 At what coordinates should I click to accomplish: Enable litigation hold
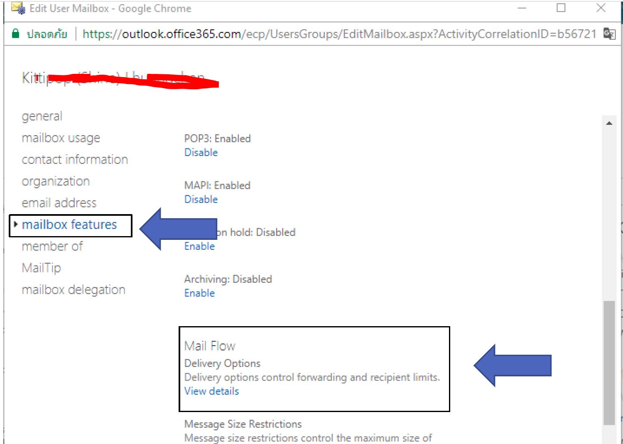click(199, 246)
